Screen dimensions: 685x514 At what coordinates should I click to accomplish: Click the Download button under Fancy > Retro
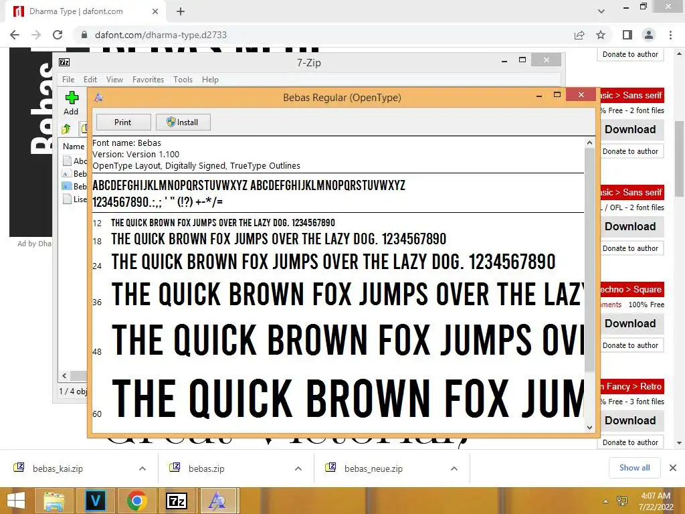tap(630, 420)
